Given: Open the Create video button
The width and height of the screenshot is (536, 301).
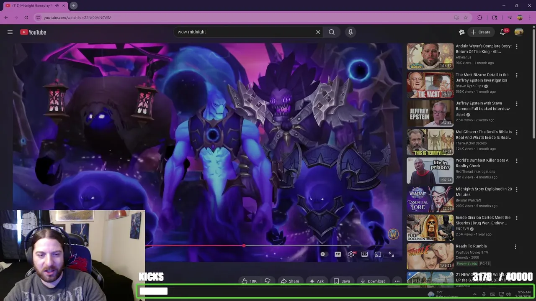Looking at the screenshot, I should pos(481,32).
